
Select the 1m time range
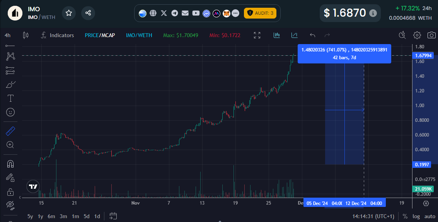[75, 216]
